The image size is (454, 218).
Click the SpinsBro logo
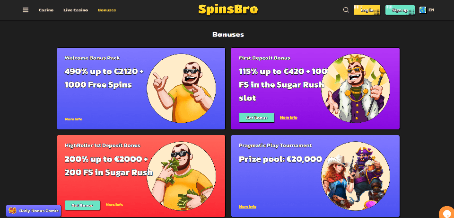pyautogui.click(x=228, y=9)
